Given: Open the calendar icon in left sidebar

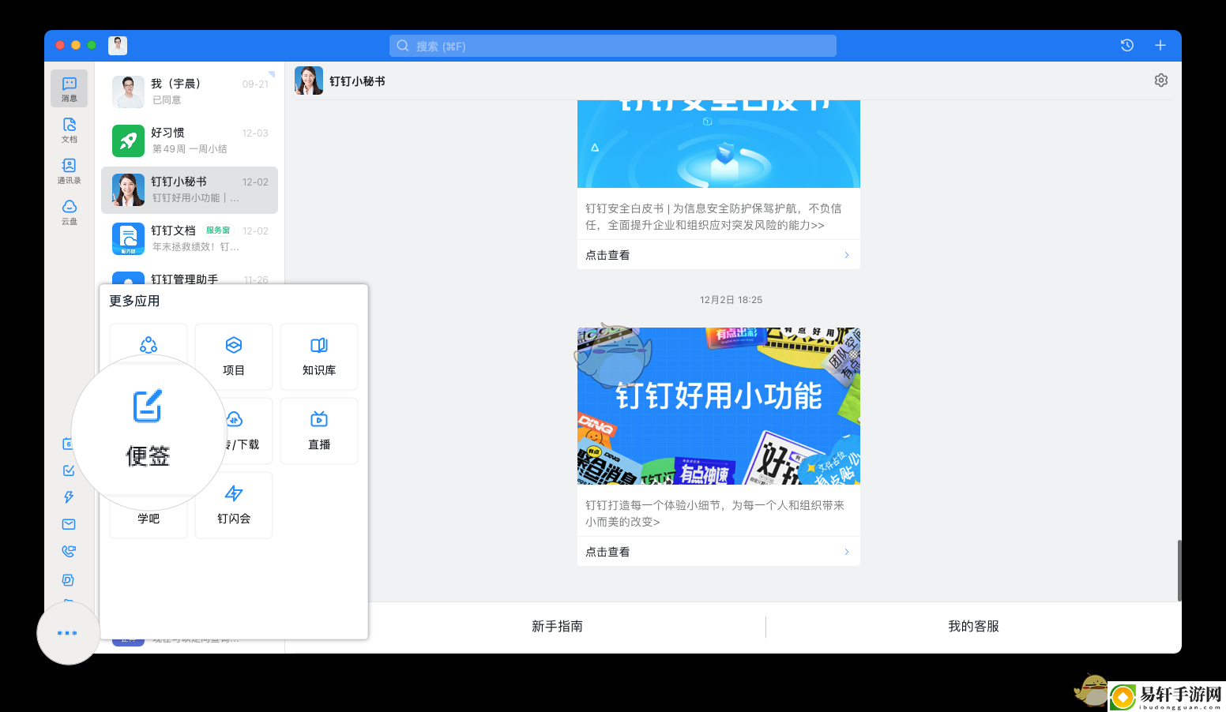Looking at the screenshot, I should 69,444.
